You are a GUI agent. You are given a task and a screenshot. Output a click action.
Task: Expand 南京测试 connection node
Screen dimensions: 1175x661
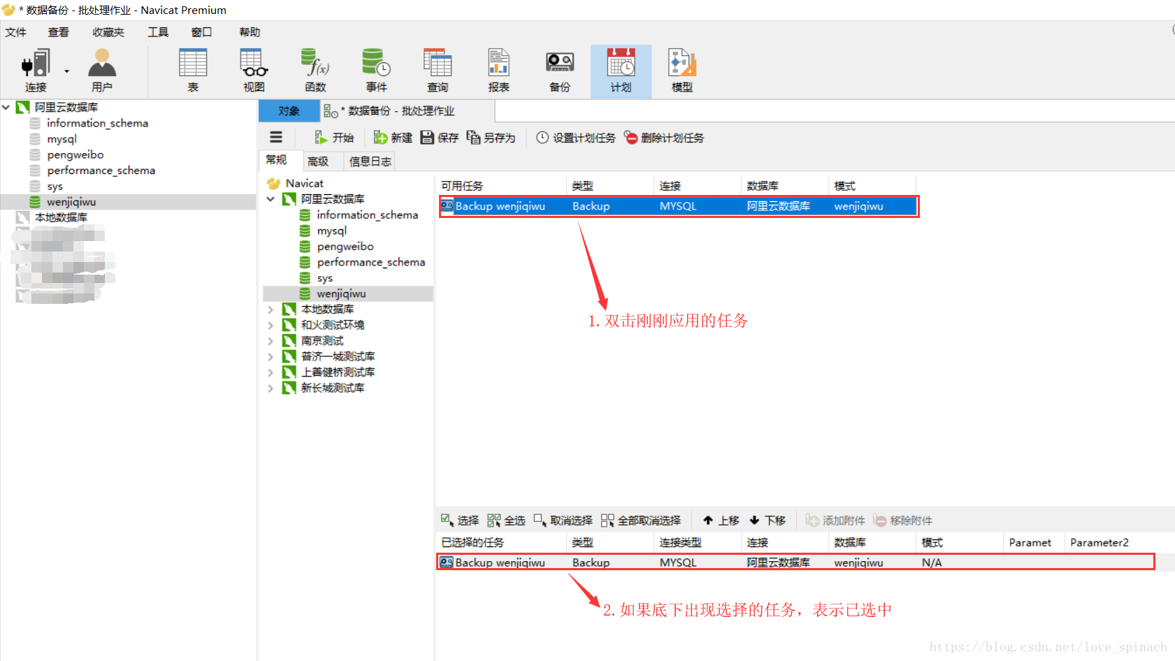tap(271, 341)
